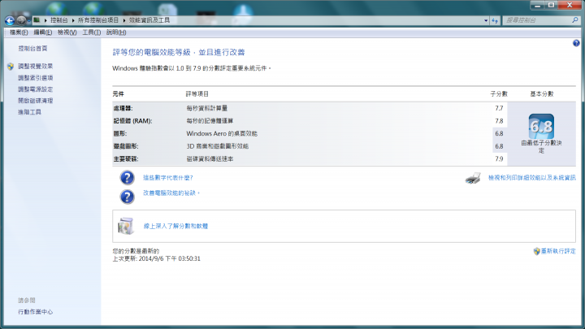Click the 控制台 breadcrumb
This screenshot has width=585, height=329.
point(59,20)
